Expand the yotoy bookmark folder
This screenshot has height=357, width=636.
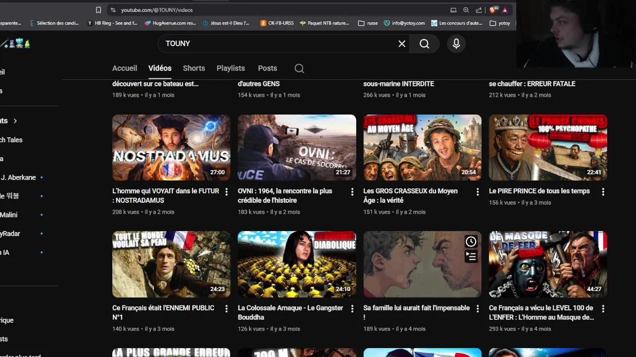500,23
